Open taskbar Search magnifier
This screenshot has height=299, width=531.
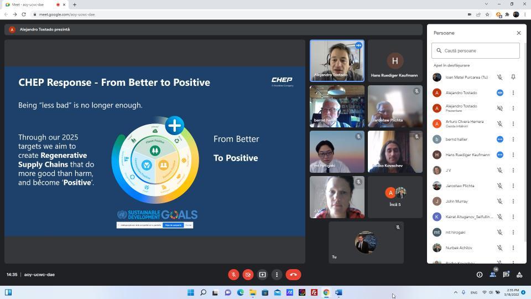coord(203,292)
